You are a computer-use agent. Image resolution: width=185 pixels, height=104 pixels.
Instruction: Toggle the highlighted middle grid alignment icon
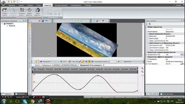tap(89, 62)
